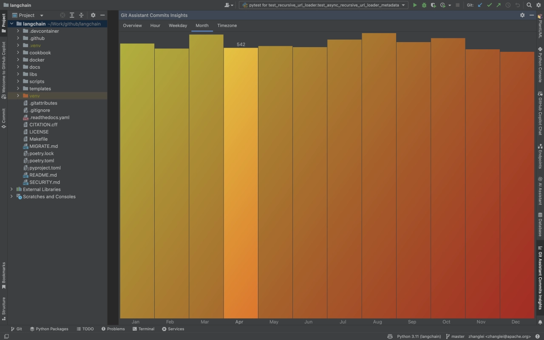Screen dimensions: 544x340
Task: Click the Git update project arrow icon
Action: 480,5
